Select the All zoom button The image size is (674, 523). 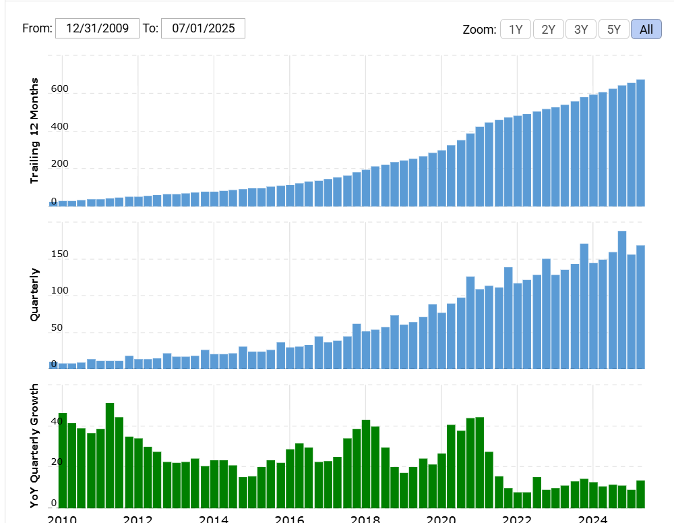(646, 29)
